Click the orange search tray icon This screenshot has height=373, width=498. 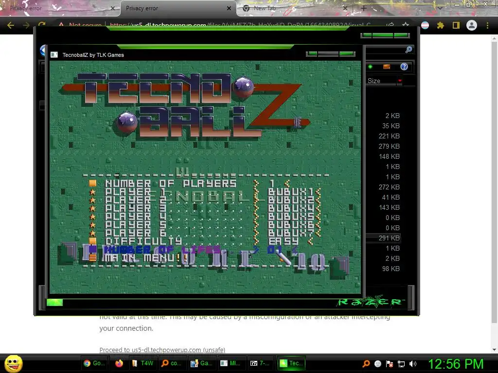click(x=366, y=363)
